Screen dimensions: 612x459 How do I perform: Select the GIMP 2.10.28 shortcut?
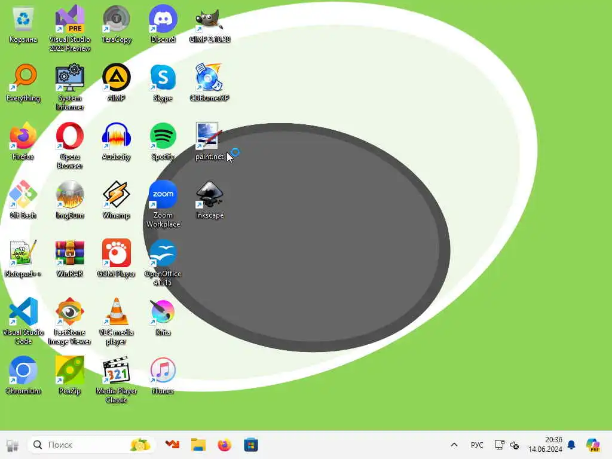[210, 24]
